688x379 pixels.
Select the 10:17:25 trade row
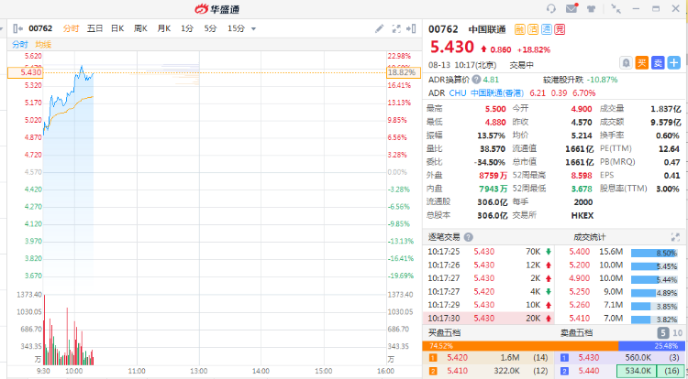coord(488,252)
